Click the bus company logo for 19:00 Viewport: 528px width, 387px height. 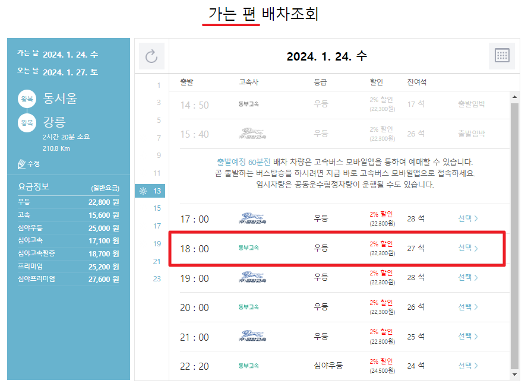pyautogui.click(x=252, y=277)
